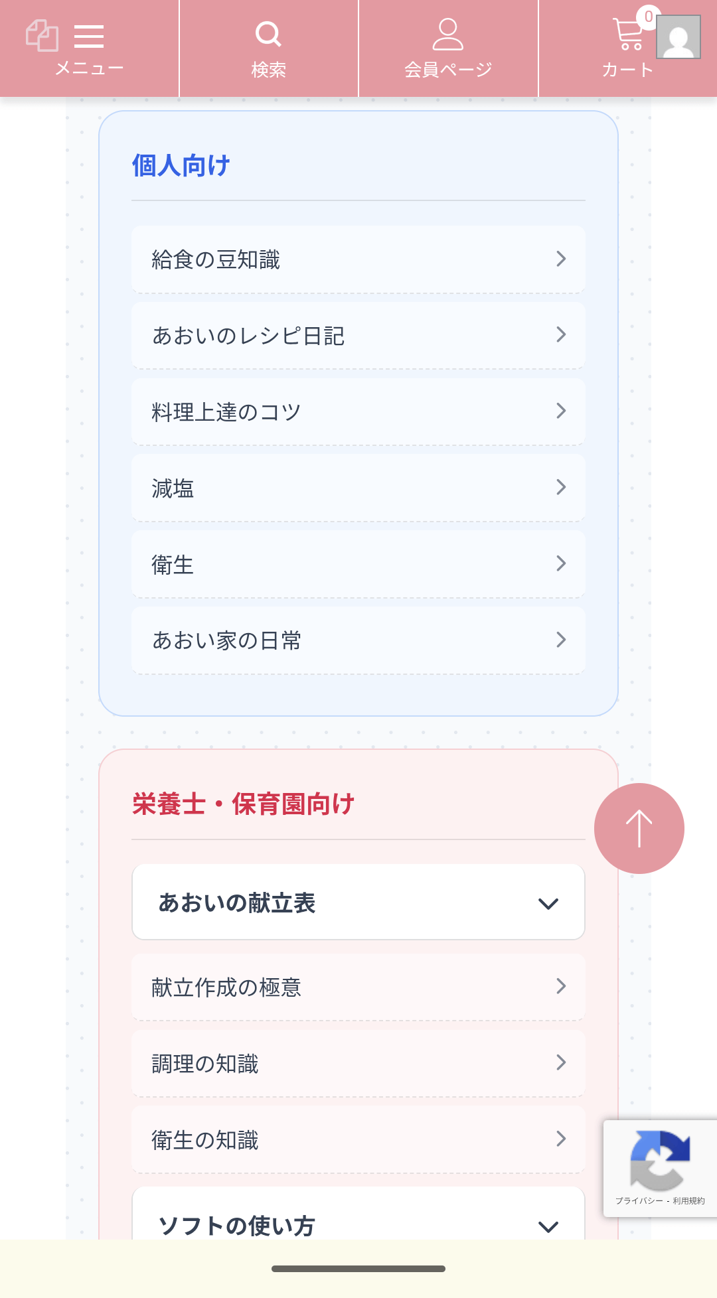717x1298 pixels.
Task: Tap the scroll-to-top arrow button
Action: 638,827
